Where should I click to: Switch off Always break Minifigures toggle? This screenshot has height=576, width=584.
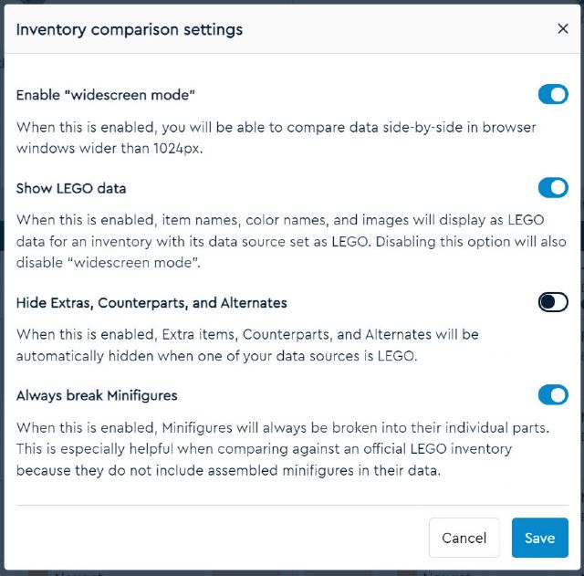553,395
